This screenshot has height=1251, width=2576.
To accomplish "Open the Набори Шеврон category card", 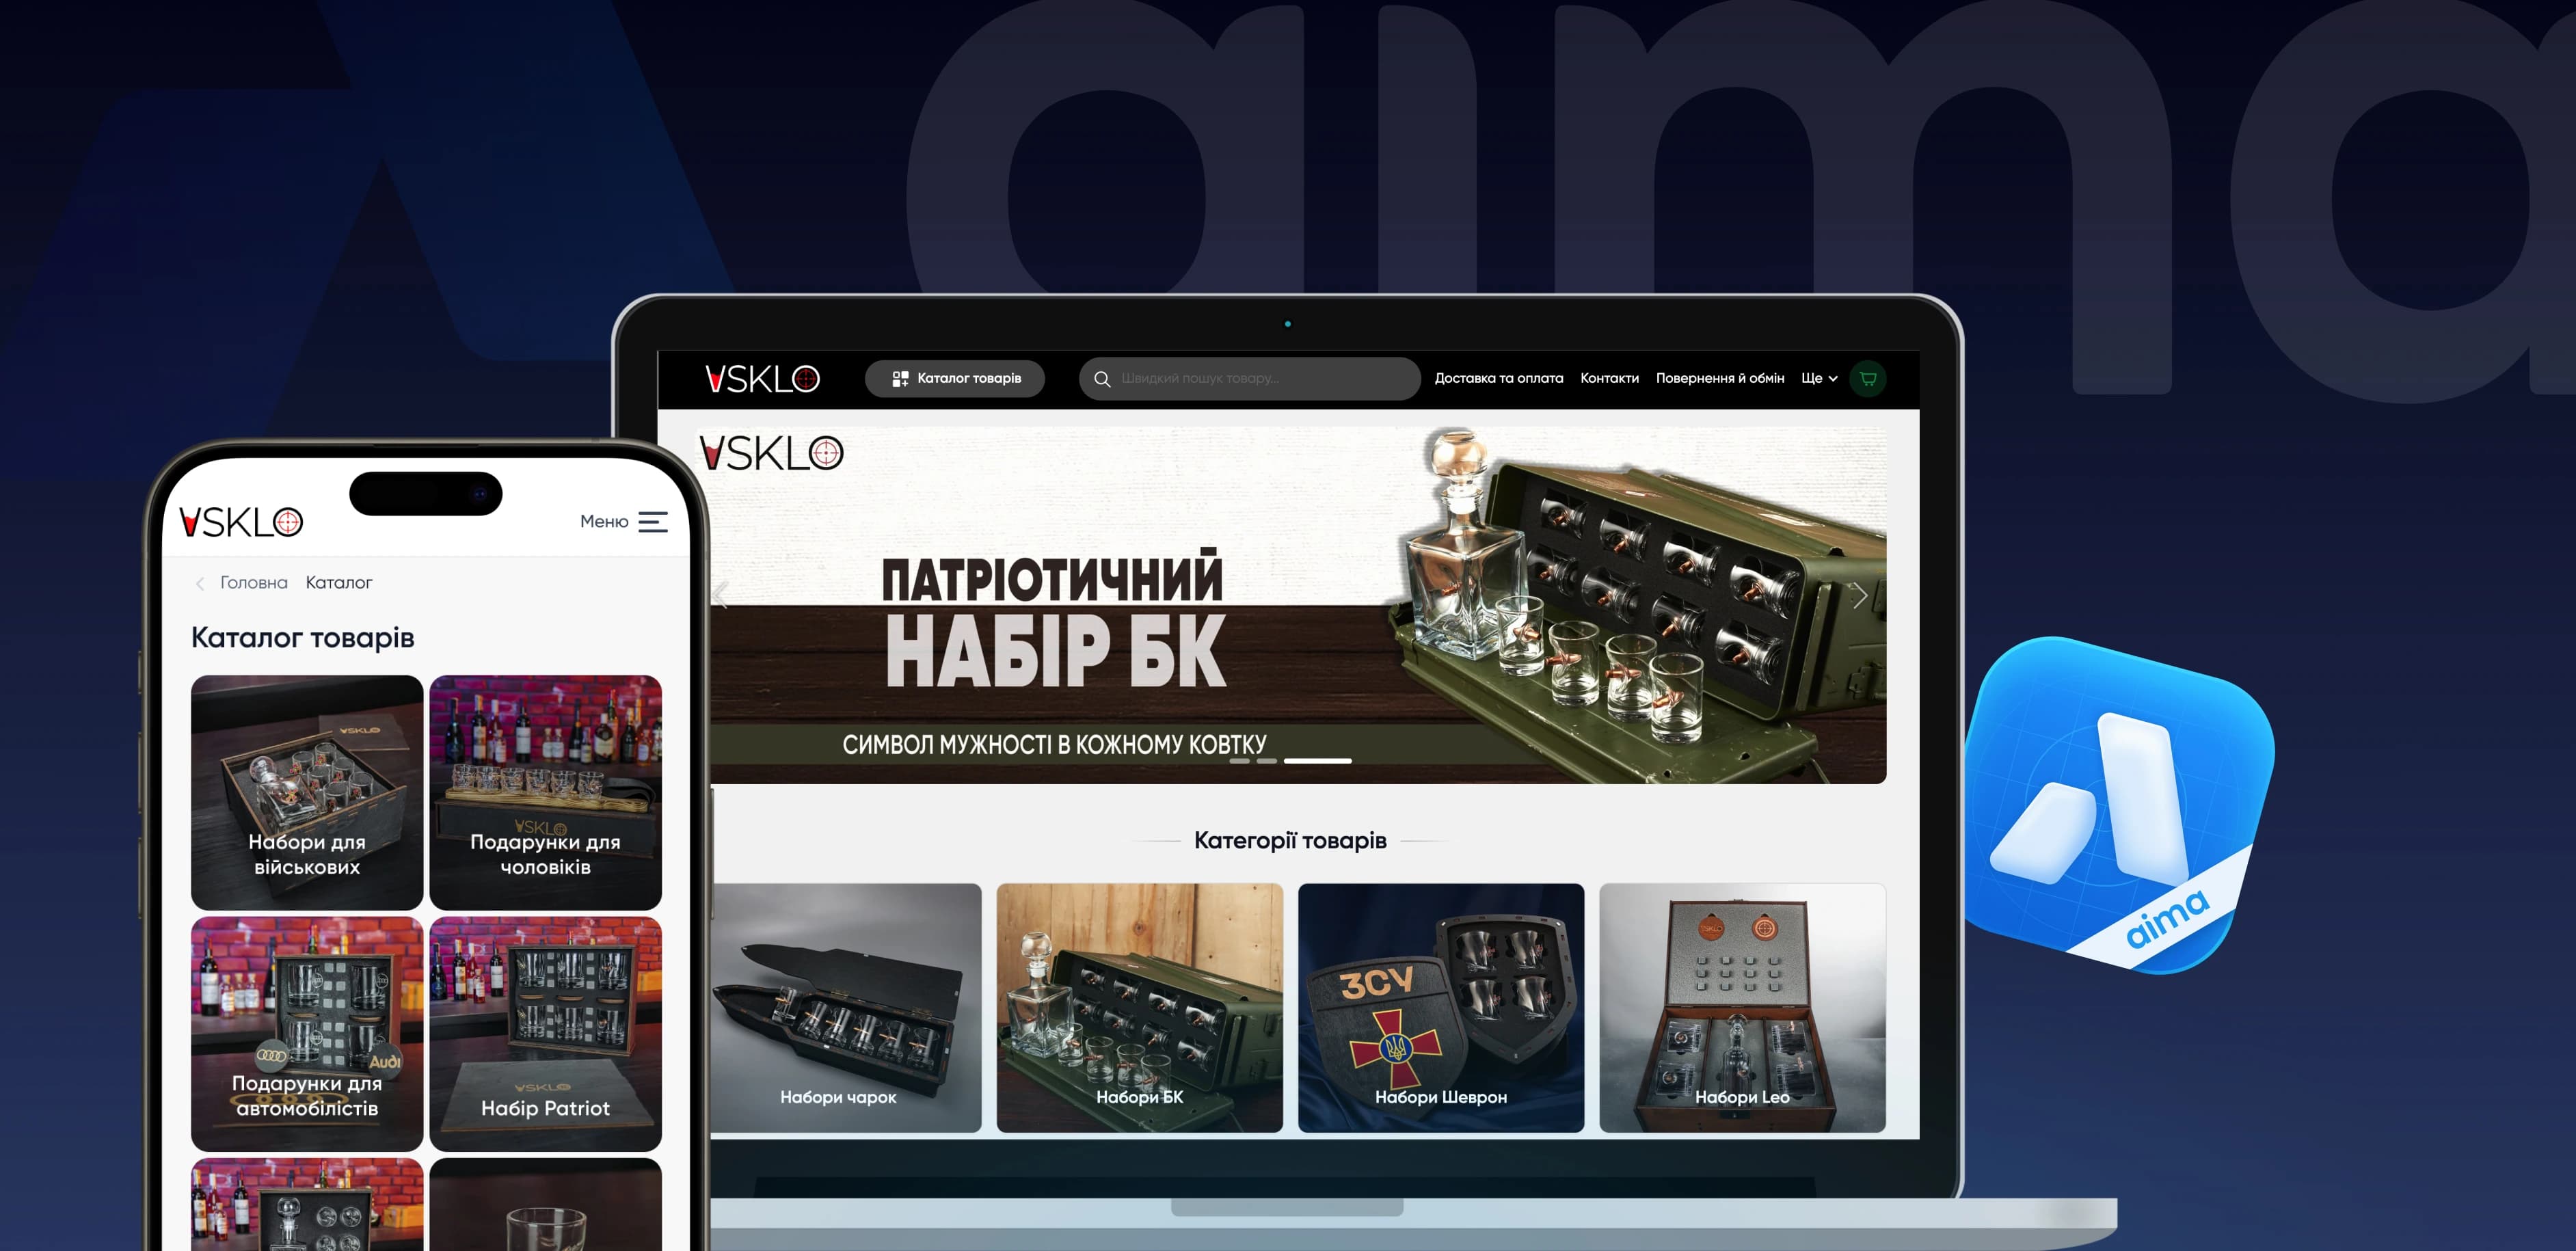I will click(x=1441, y=1008).
